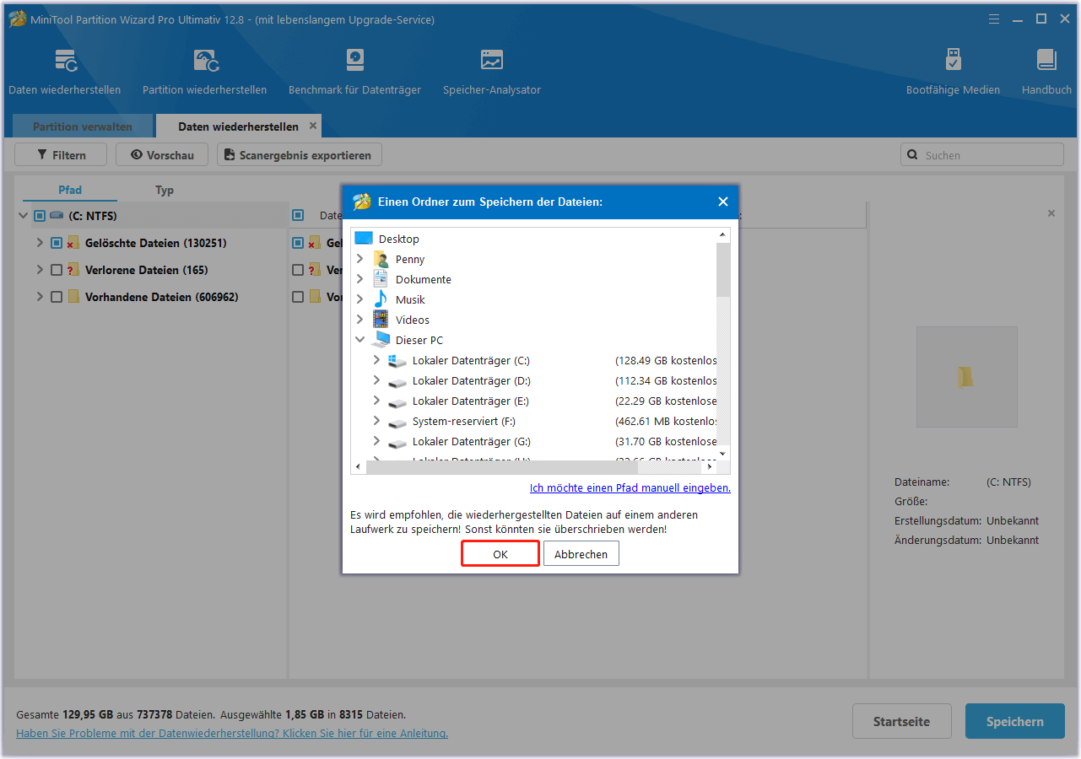
Task: Open Bootfähige Medien builder
Action: click(x=953, y=72)
